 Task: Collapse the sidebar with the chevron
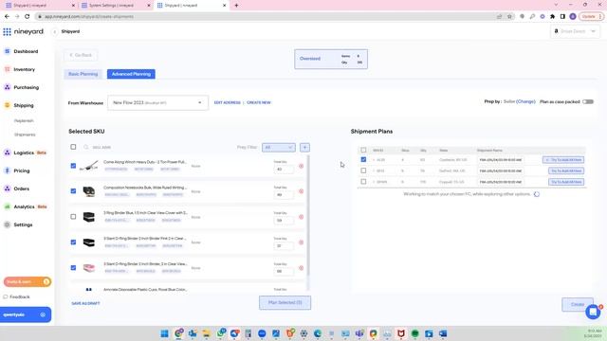[x=55, y=31]
